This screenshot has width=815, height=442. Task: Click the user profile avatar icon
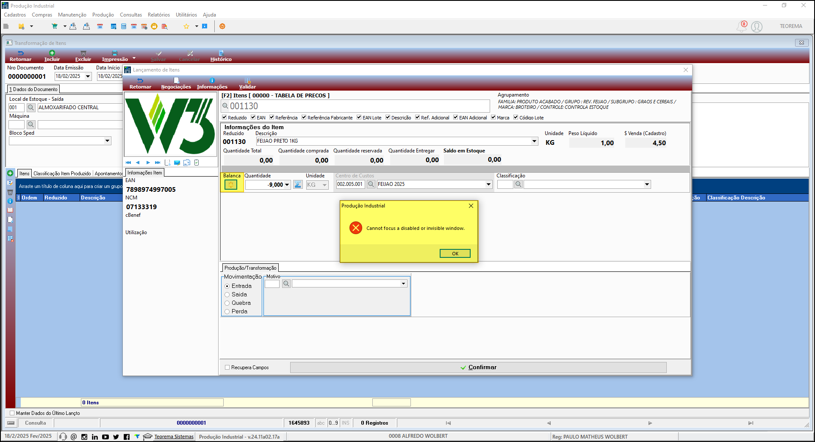tap(757, 27)
